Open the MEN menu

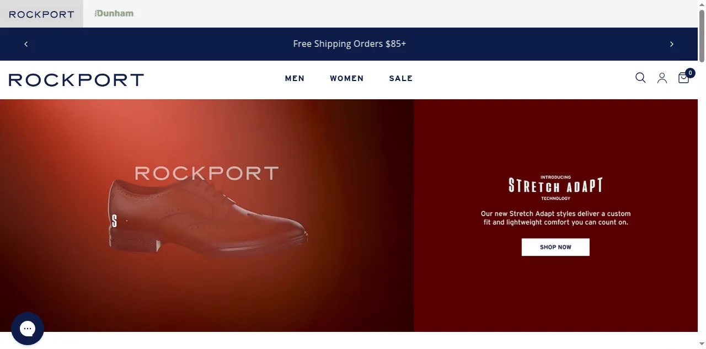point(295,78)
